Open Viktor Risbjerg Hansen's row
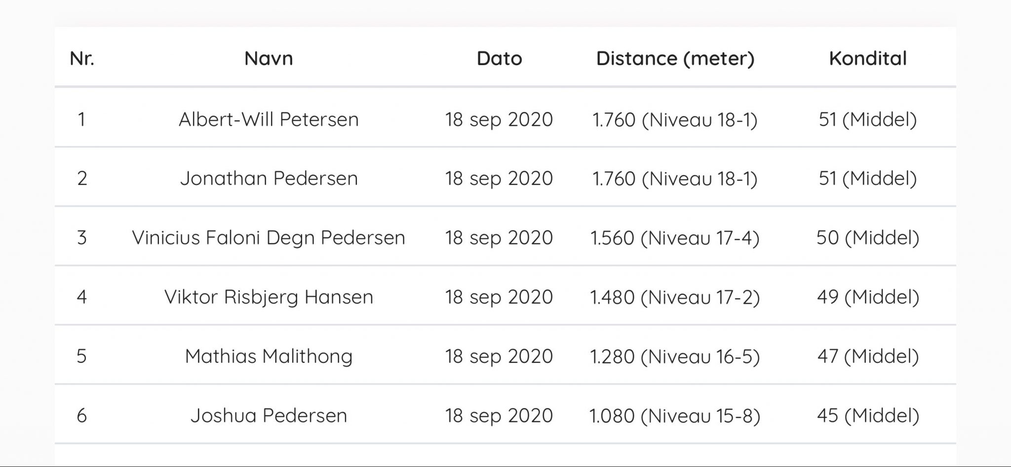The image size is (1011, 467). (x=505, y=297)
